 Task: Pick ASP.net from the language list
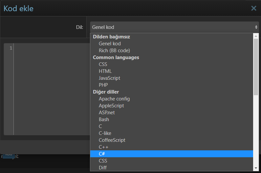click(x=107, y=113)
